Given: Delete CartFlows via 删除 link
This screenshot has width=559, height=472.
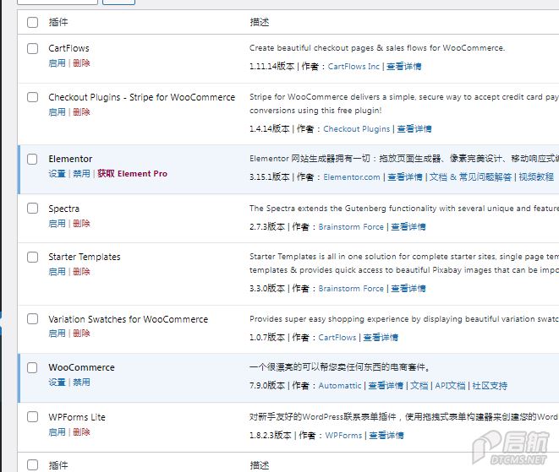Looking at the screenshot, I should click(x=81, y=63).
